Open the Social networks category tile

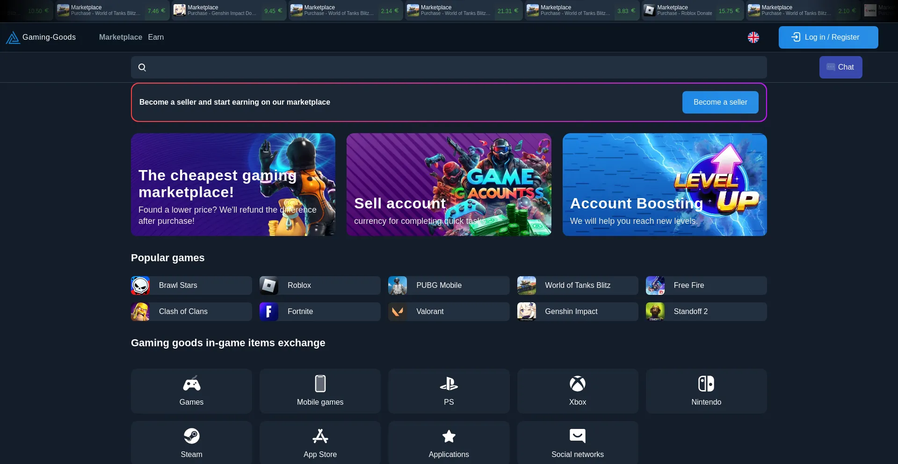coord(578,443)
